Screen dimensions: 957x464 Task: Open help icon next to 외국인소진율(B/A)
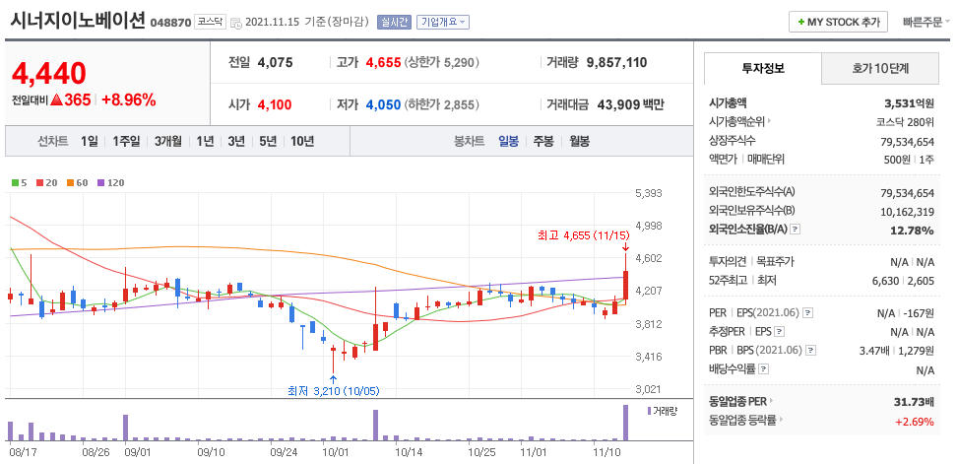(796, 230)
